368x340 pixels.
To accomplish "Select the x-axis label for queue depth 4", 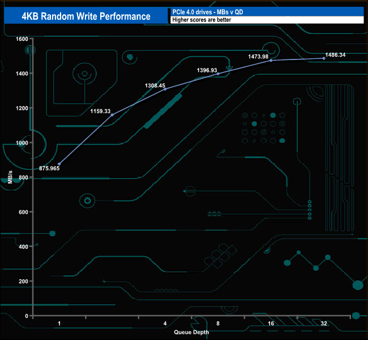I will pos(165,324).
